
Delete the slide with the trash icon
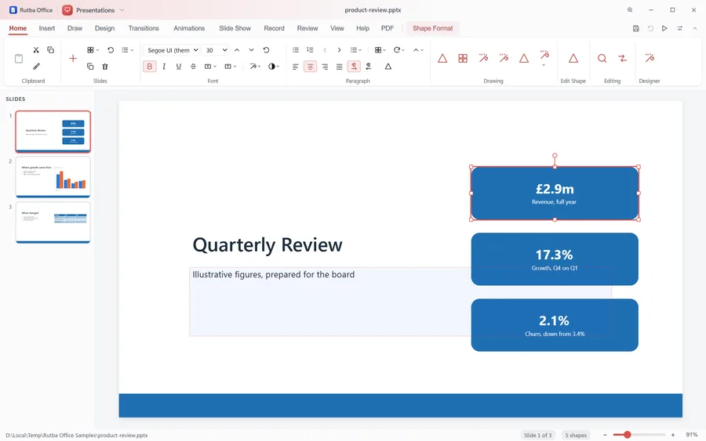pos(105,67)
